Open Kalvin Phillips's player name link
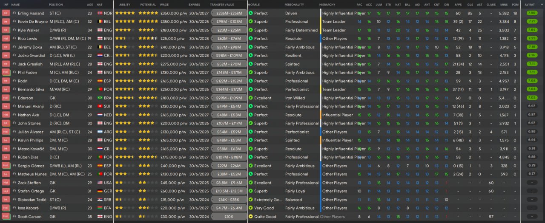545x223 pixels. pyautogui.click(x=30, y=140)
